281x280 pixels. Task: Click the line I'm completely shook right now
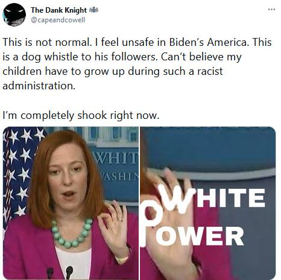point(81,115)
